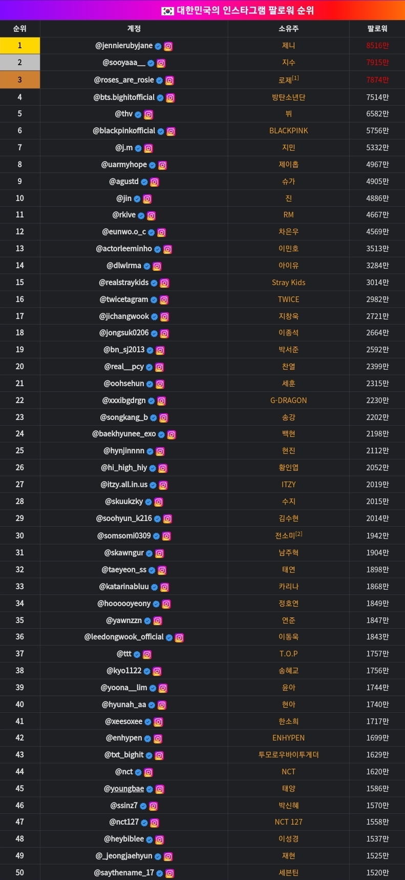Screen dimensions: 405x880
Task: Click Instagram icon next to @leedongwook_official
Action: [x=179, y=637]
